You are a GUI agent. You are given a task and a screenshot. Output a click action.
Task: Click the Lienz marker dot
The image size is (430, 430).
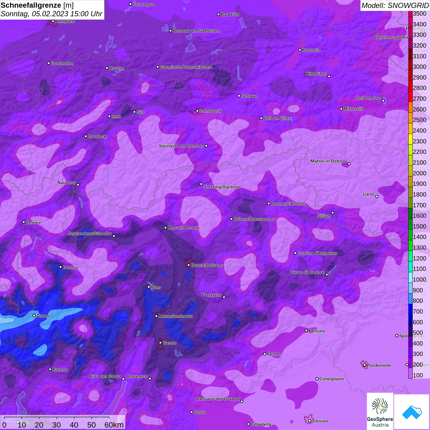click(377, 197)
